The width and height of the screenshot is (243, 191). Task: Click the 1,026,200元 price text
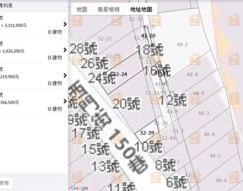point(13,51)
